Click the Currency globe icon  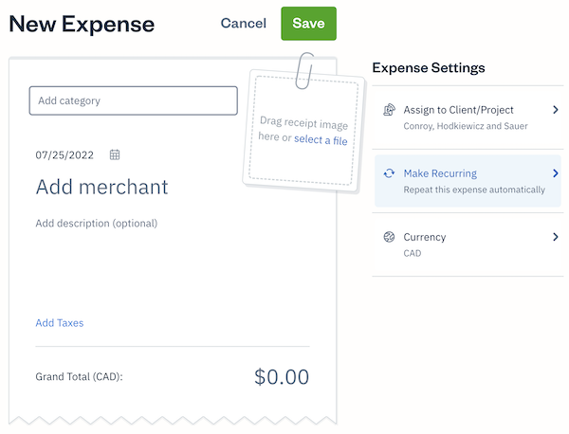point(389,237)
